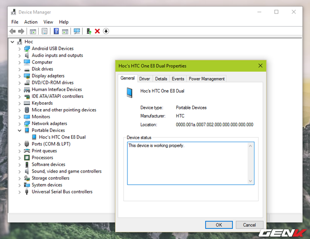The height and width of the screenshot is (239, 310).
Task: Collapse the Portable Devices category
Action: click(19, 130)
